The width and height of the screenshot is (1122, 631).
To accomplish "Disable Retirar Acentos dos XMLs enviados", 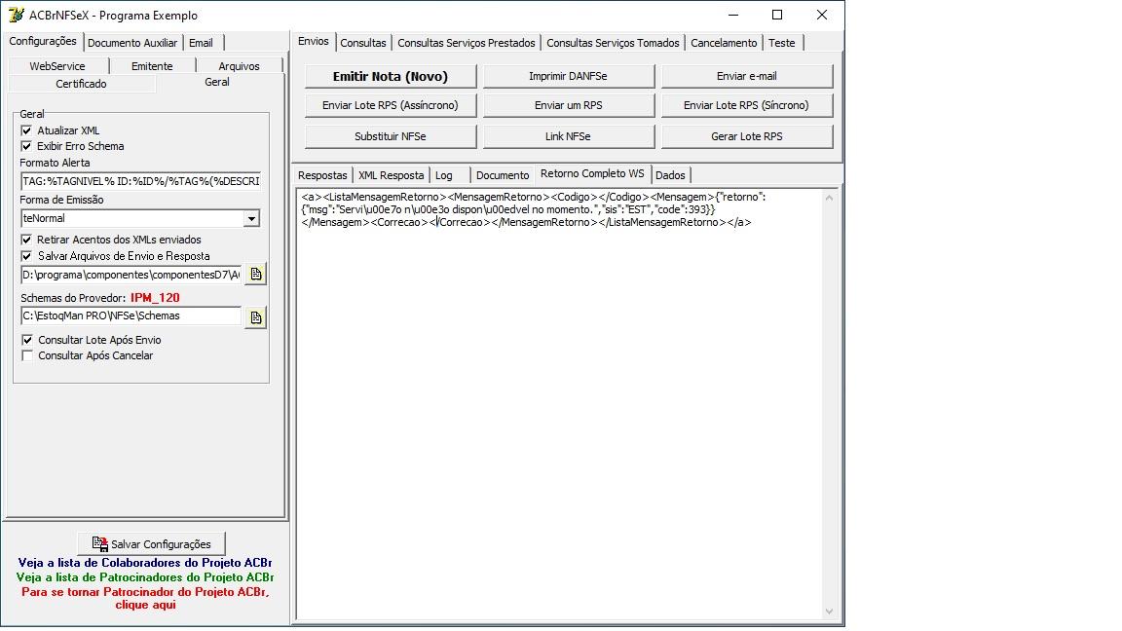I will pos(26,240).
